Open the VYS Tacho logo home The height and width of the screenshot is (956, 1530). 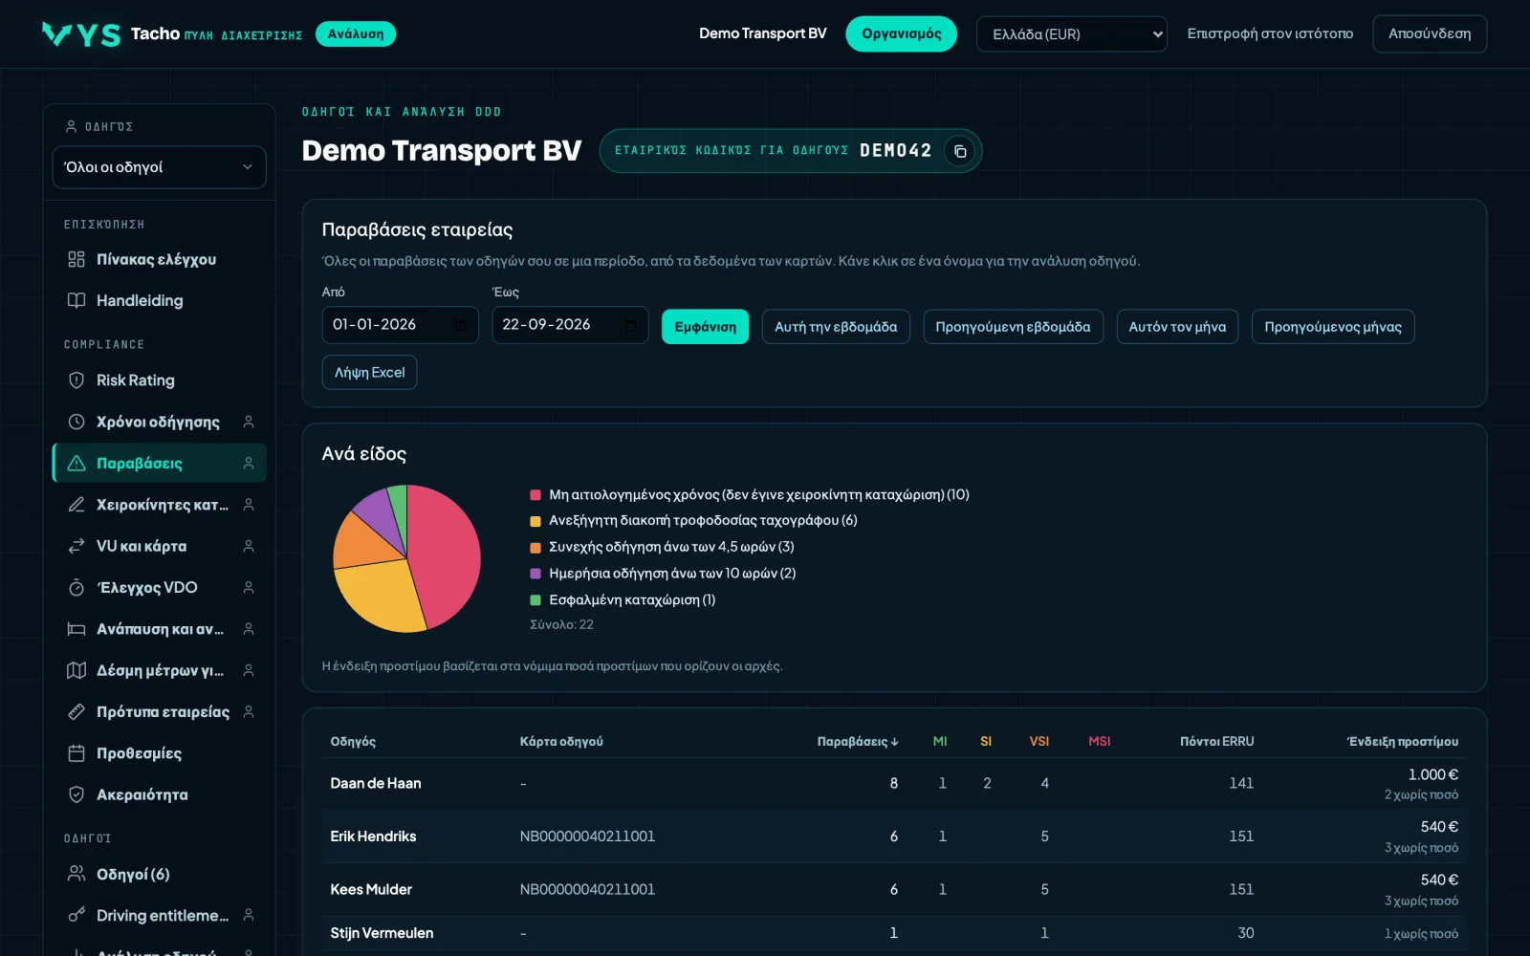pos(81,34)
